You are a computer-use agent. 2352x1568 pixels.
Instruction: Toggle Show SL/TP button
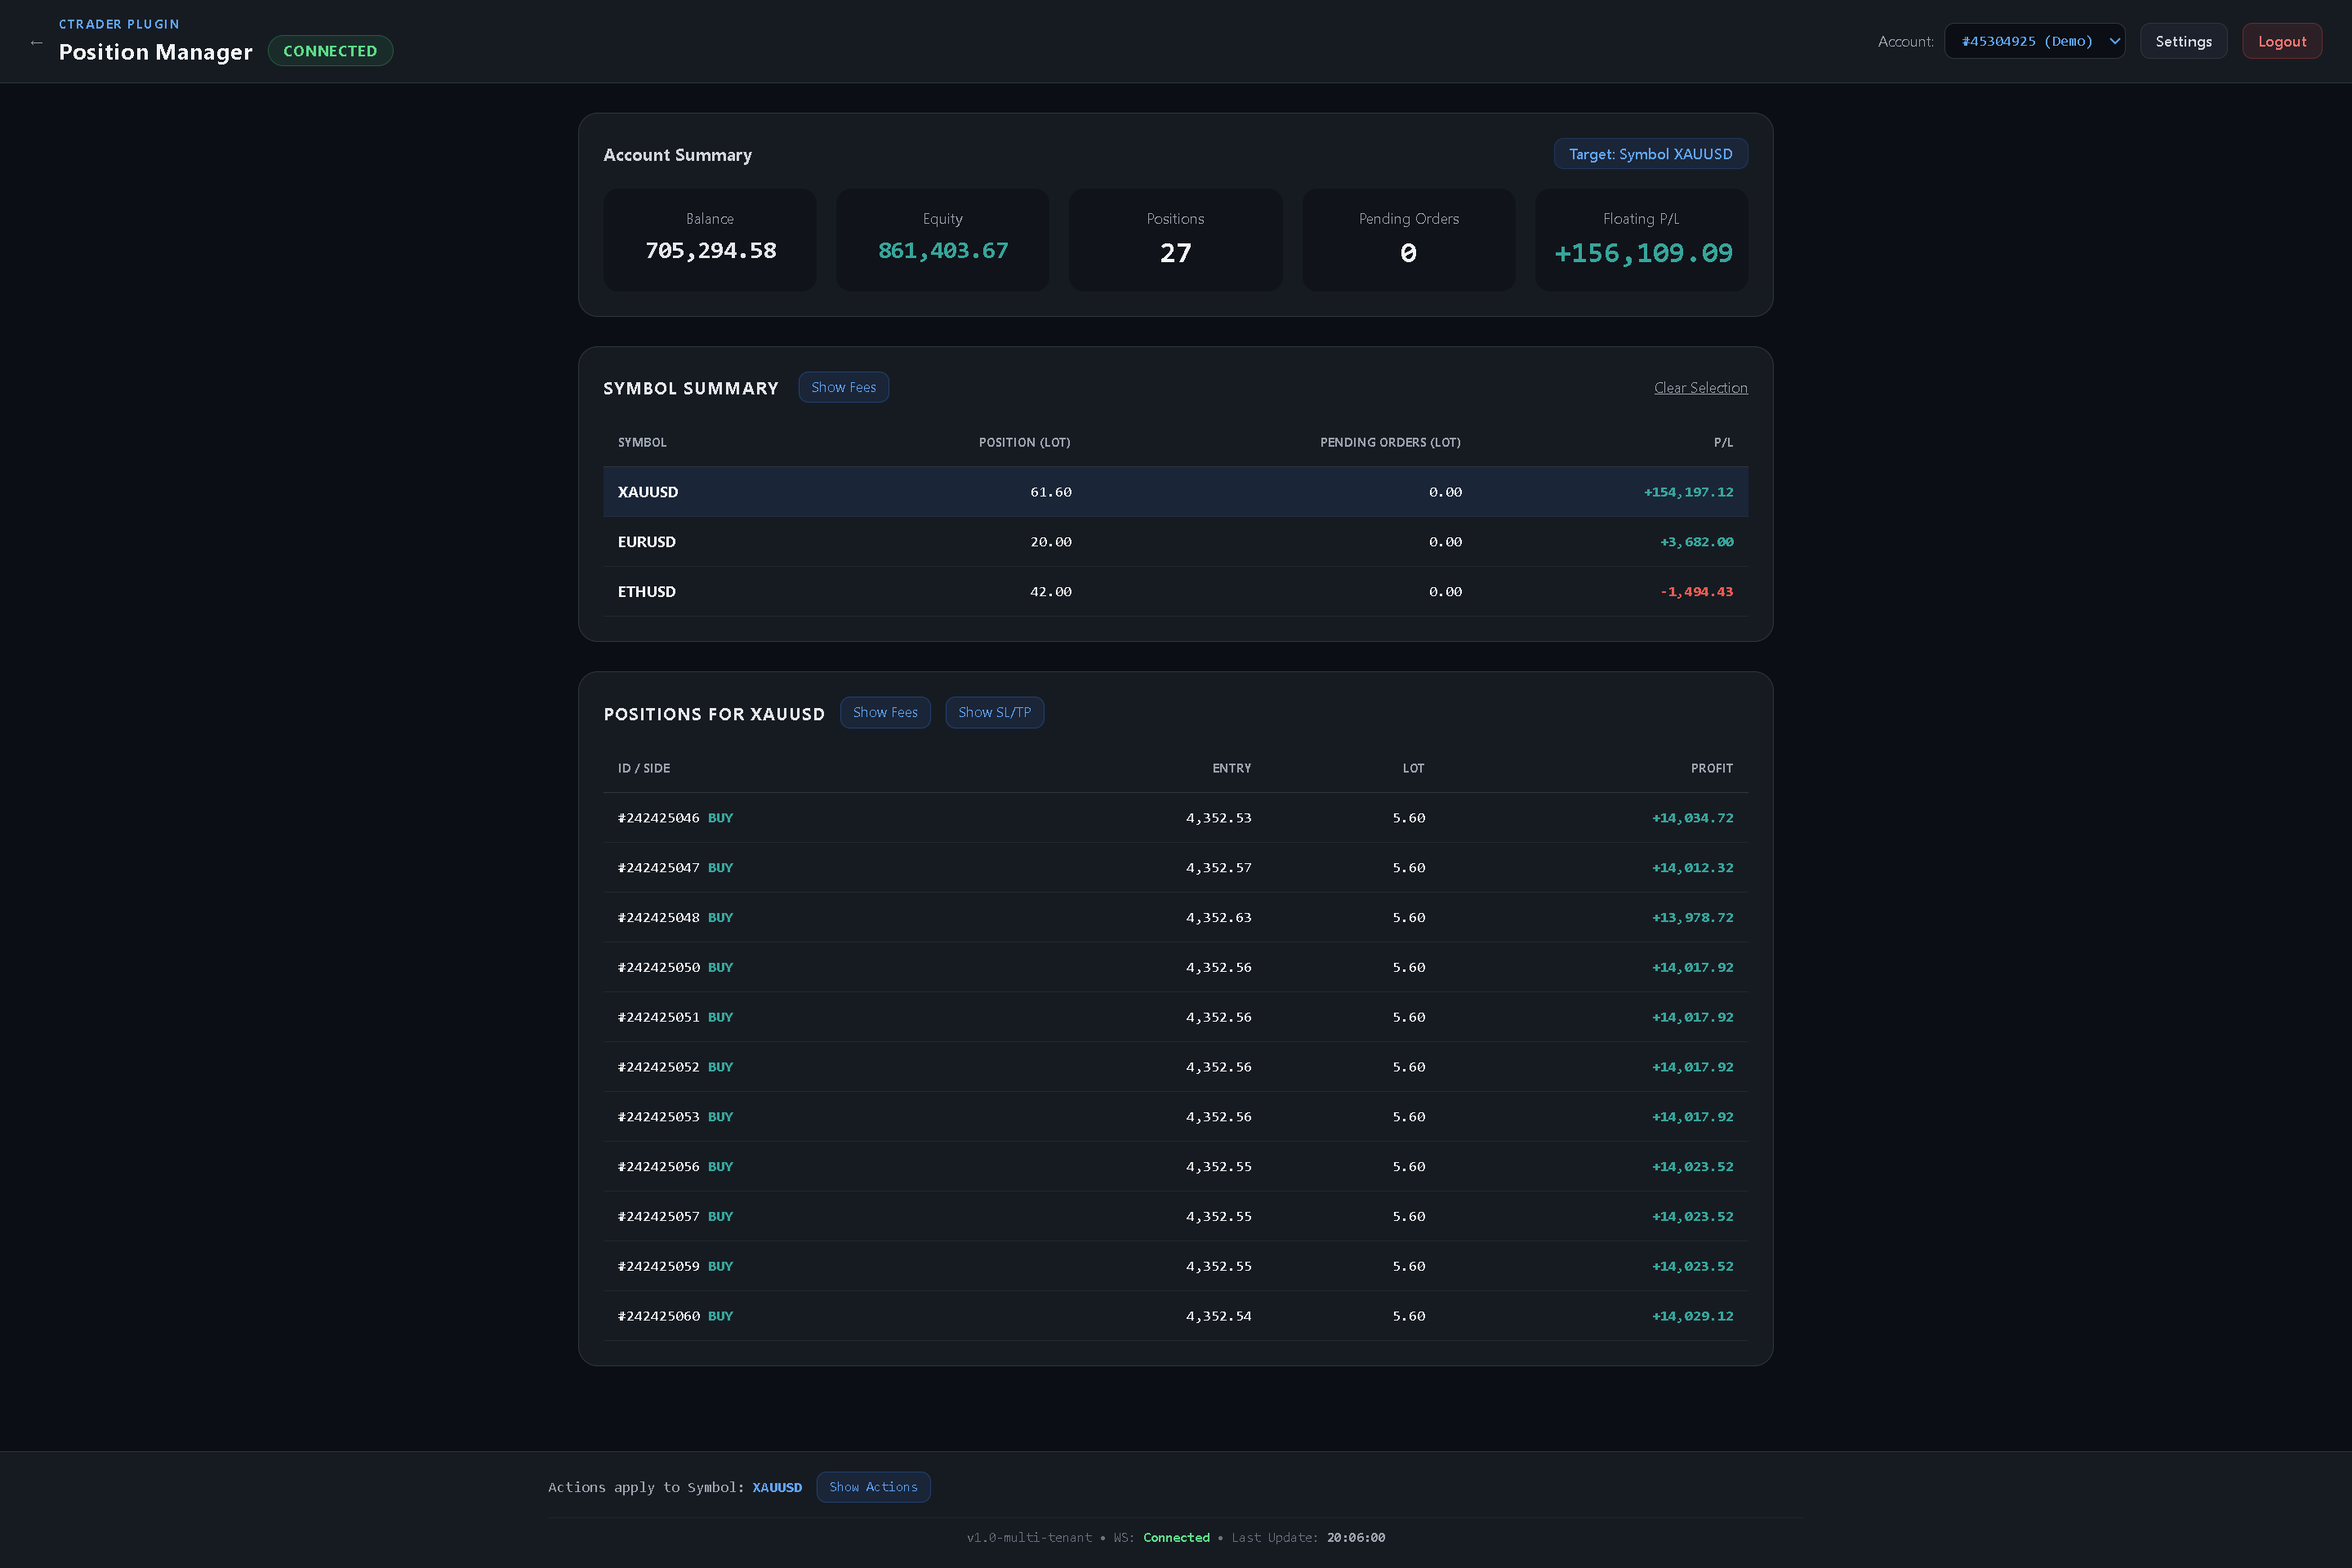point(994,712)
